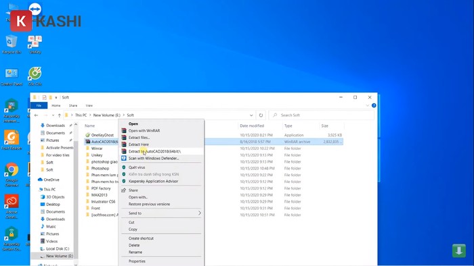This screenshot has height=266, width=474.
Task: Sort by the Name column header
Action: (89, 126)
